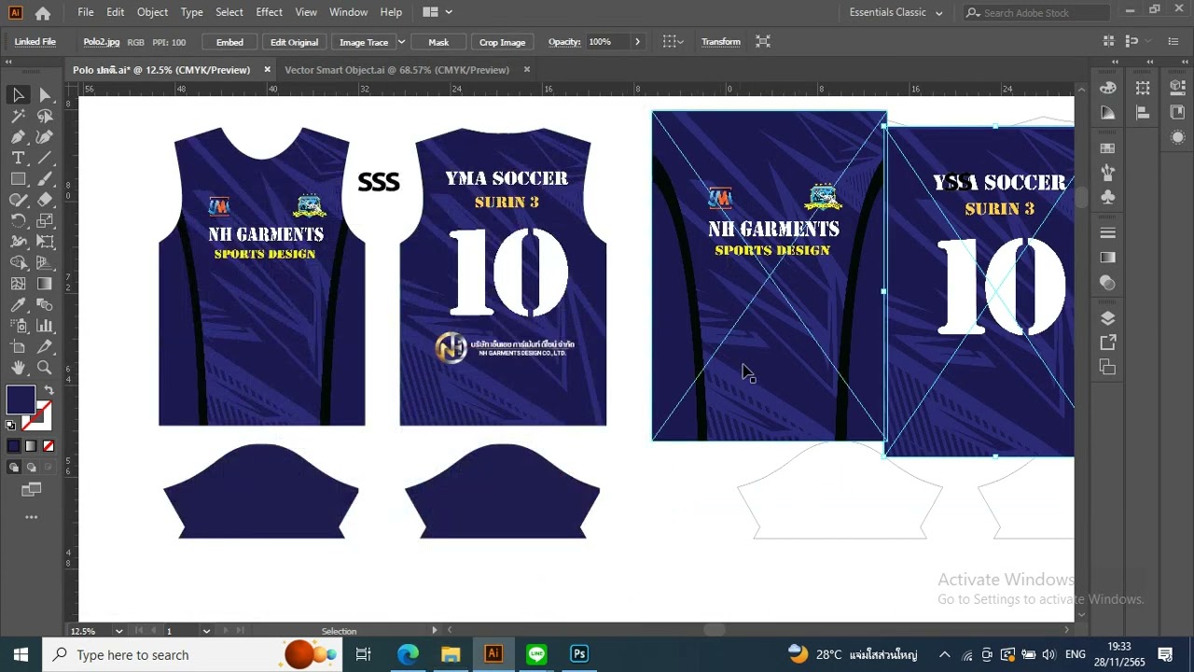1194x672 pixels.
Task: Open the Stroke panel icon
Action: tap(1108, 232)
